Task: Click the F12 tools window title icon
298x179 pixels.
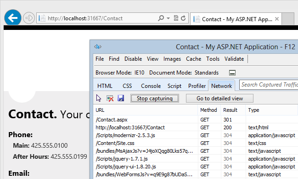Action: (98, 46)
